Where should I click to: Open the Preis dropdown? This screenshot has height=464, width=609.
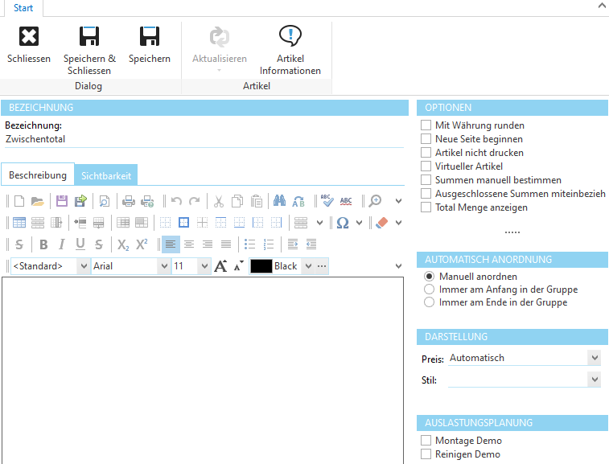point(595,358)
